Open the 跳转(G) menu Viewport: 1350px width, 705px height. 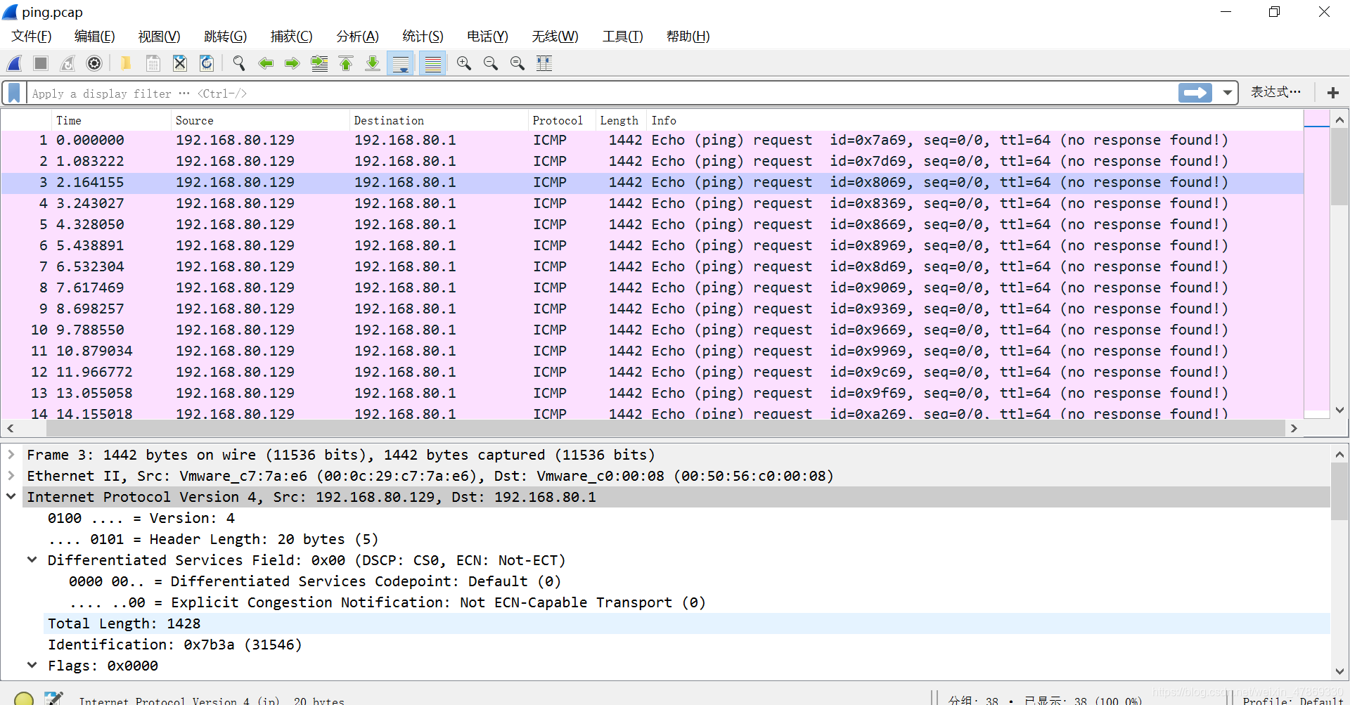[x=226, y=36]
